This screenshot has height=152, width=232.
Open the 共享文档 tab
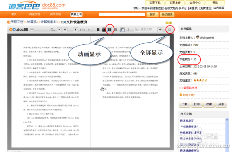55,14
